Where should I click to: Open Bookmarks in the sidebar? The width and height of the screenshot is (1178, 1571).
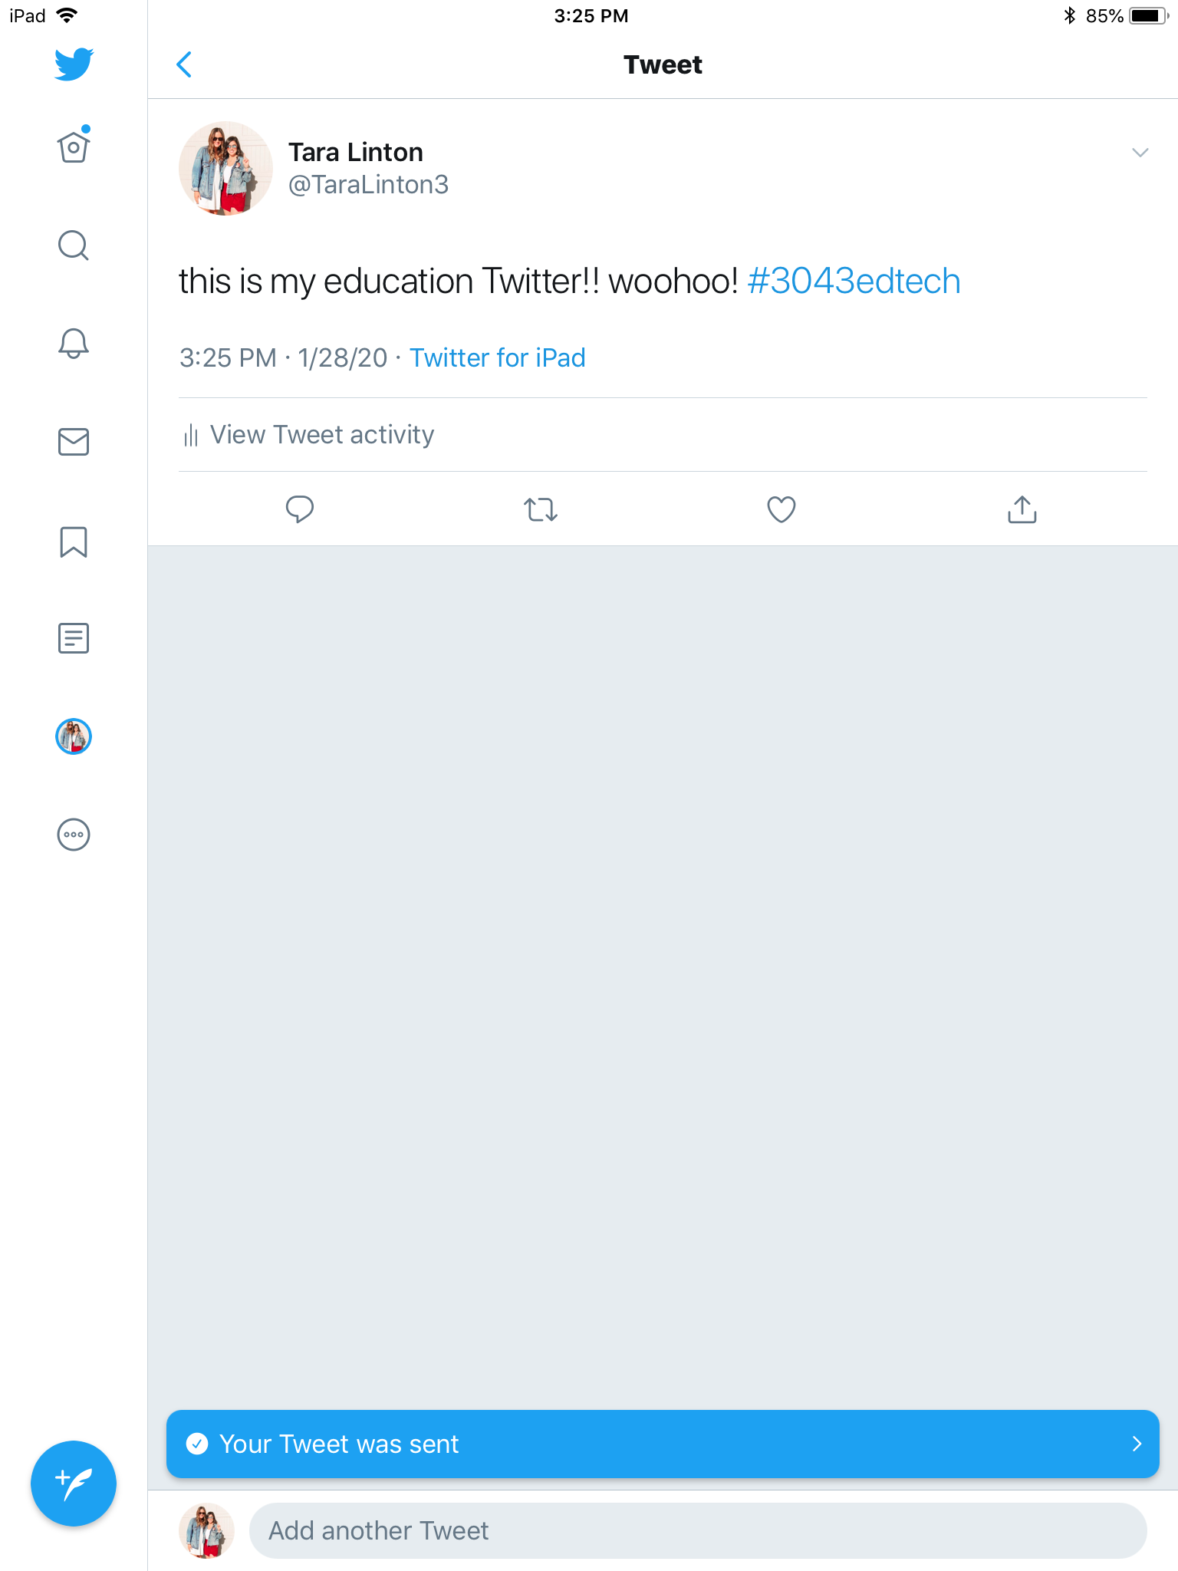tap(74, 542)
